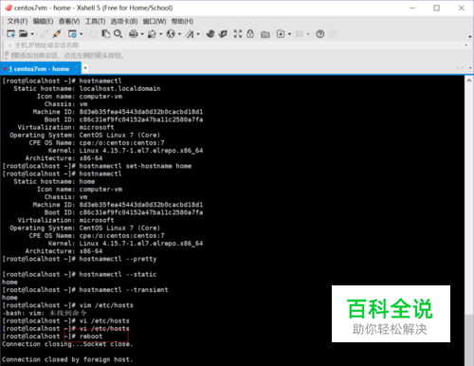This screenshot has width=474, height=366.
Task: Click the Lock screen padlock icon
Action: (250, 34)
